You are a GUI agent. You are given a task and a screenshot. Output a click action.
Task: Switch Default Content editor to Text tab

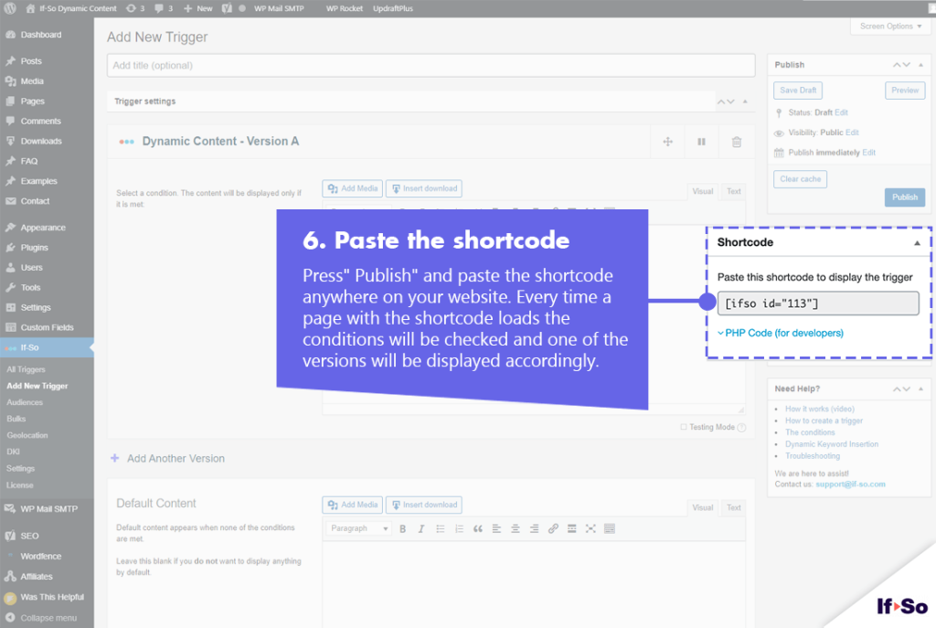click(734, 508)
